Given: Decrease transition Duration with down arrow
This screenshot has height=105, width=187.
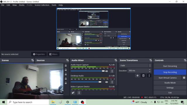Looking at the screenshot, I should [150, 72].
